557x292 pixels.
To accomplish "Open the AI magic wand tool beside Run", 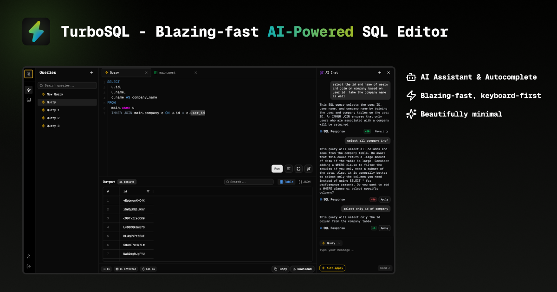I will point(308,169).
